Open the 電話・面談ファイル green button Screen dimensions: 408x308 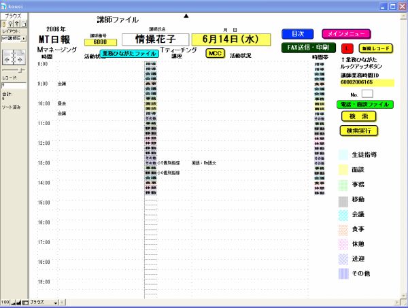tap(364, 105)
